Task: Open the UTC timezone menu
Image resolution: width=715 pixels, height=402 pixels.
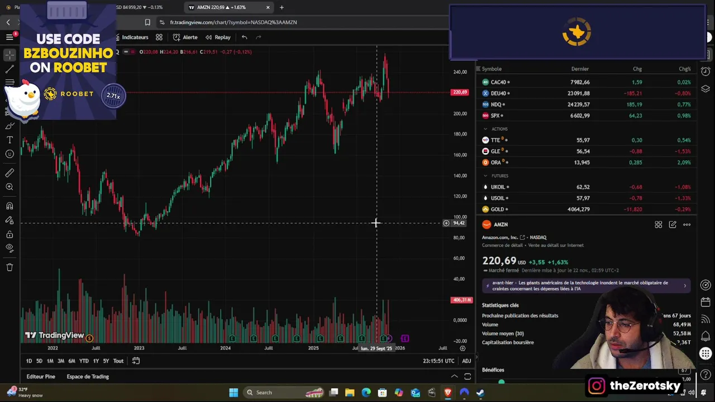Action: tap(438, 361)
